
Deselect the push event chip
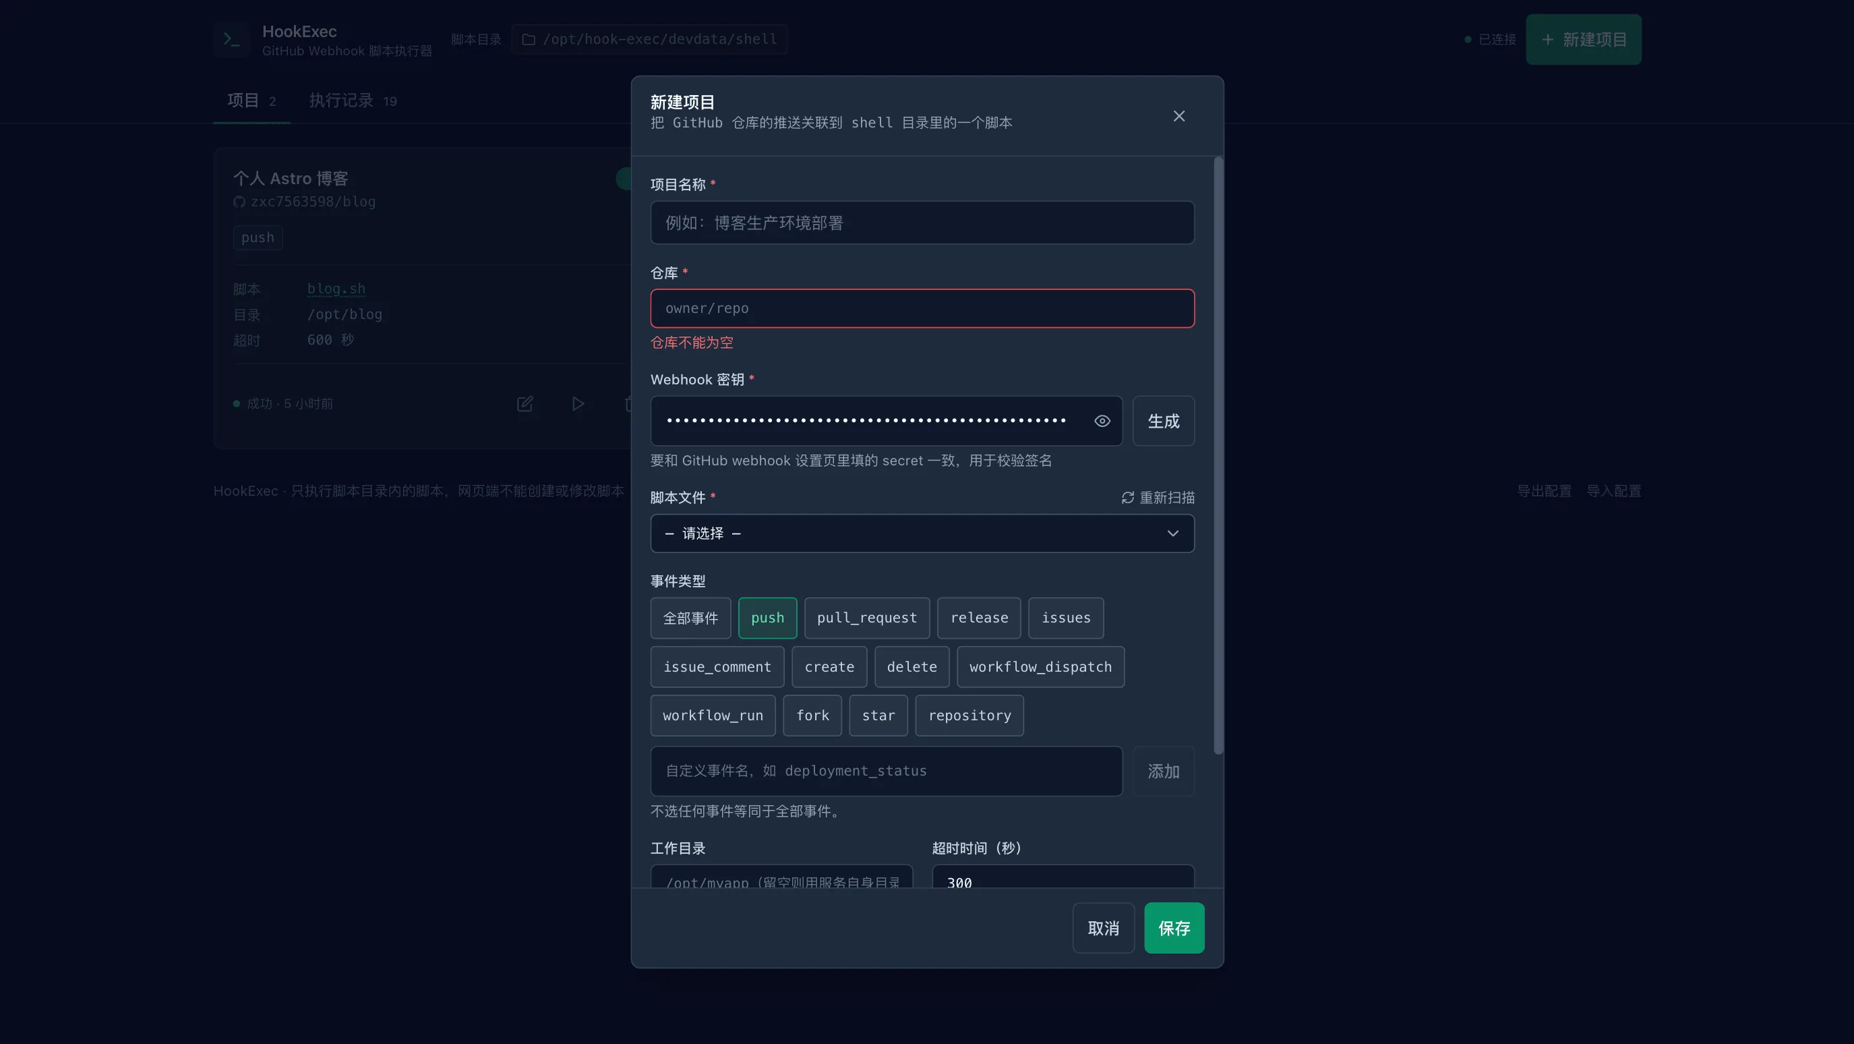coord(767,618)
